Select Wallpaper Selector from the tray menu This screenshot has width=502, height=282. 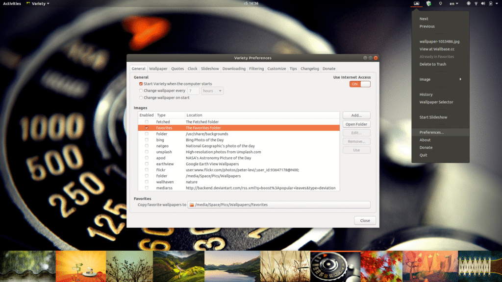click(436, 102)
